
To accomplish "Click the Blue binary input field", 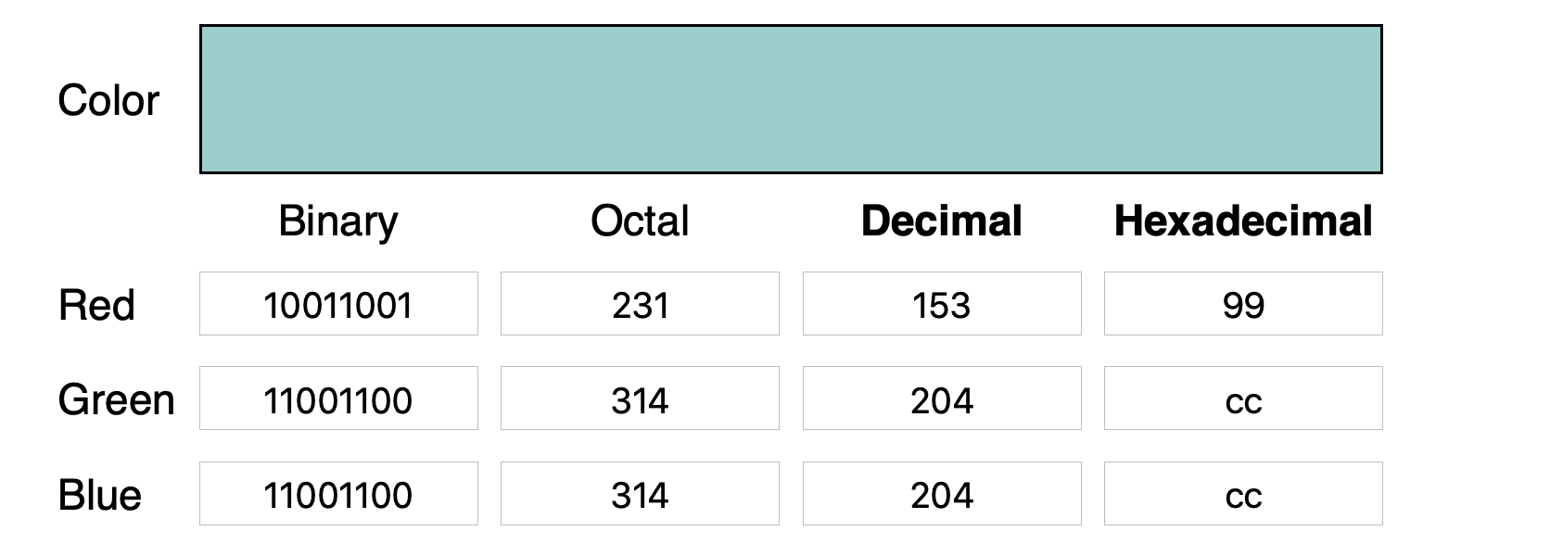I will [338, 494].
